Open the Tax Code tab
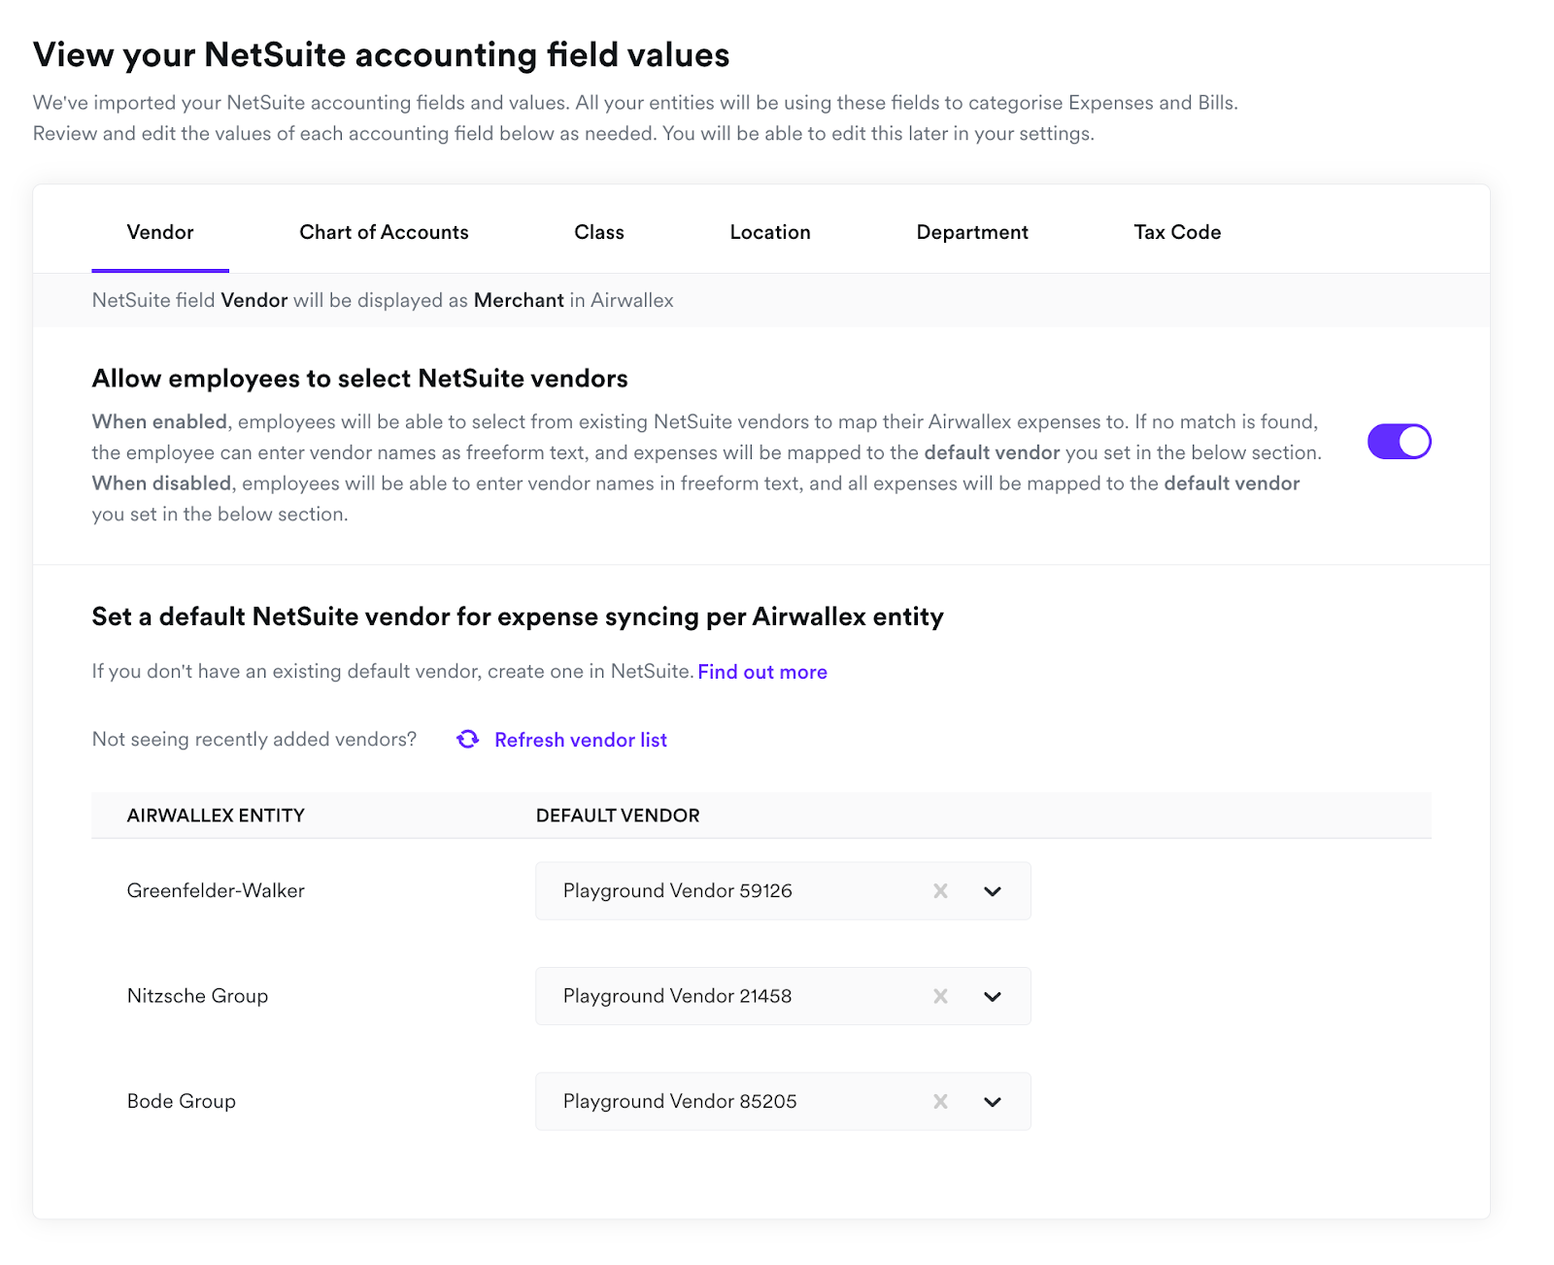The width and height of the screenshot is (1554, 1265). [1177, 232]
